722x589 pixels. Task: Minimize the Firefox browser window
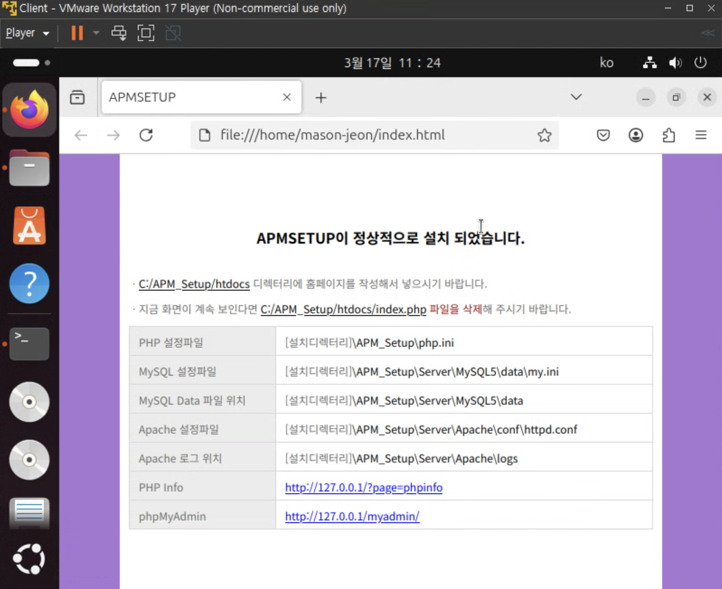(x=646, y=97)
